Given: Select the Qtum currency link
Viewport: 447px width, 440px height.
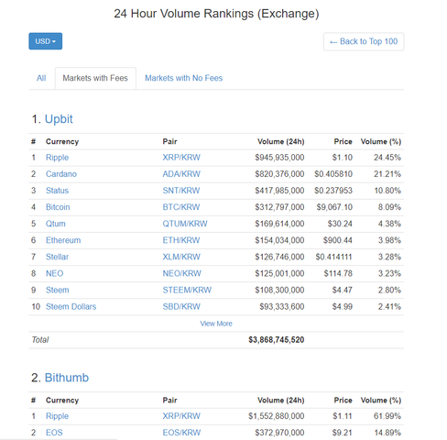Looking at the screenshot, I should 56,224.
